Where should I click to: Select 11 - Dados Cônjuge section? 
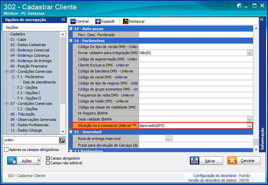(x=26, y=130)
